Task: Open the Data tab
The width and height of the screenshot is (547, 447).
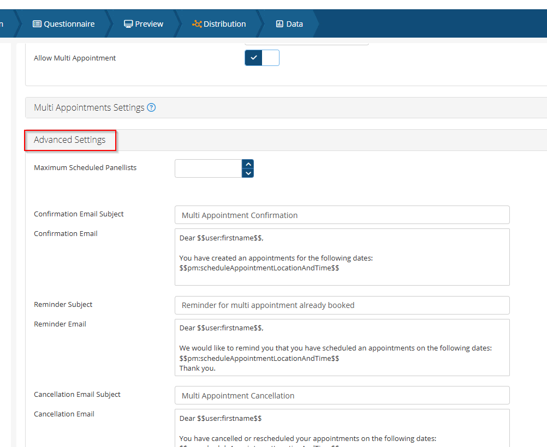Action: tap(289, 24)
